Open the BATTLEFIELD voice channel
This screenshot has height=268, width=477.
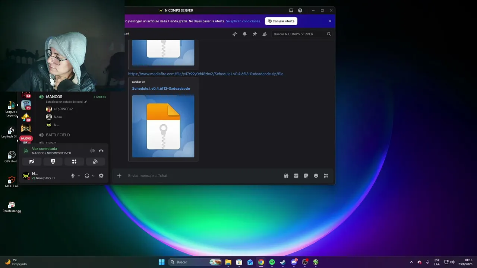(x=58, y=135)
